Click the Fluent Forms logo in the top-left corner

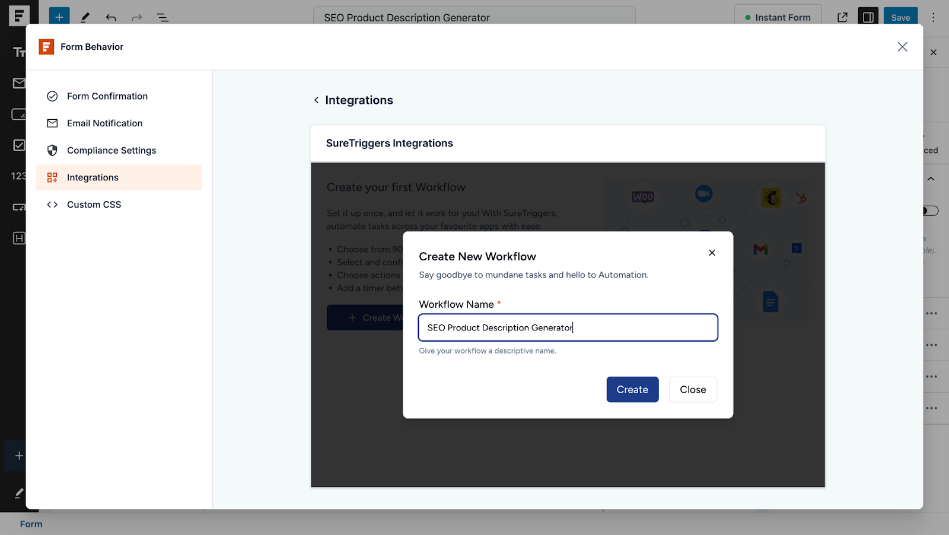coord(19,16)
